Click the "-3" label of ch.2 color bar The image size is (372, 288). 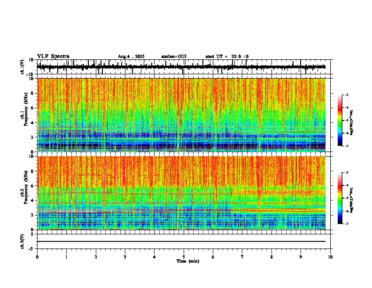(x=347, y=173)
